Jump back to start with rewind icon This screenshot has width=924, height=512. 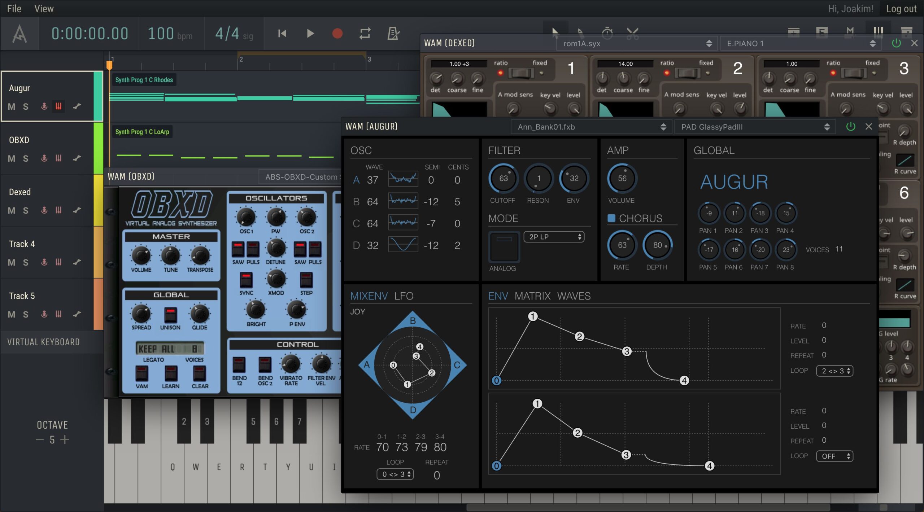(x=282, y=34)
